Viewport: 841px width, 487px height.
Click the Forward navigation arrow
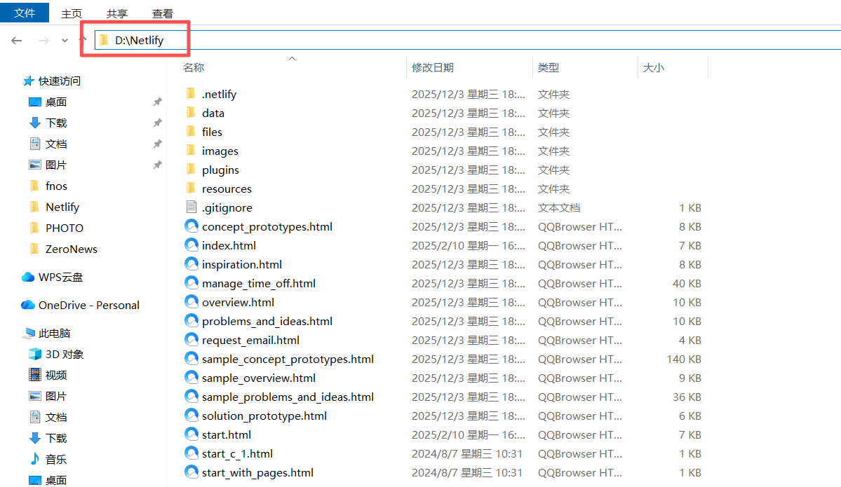pos(43,41)
